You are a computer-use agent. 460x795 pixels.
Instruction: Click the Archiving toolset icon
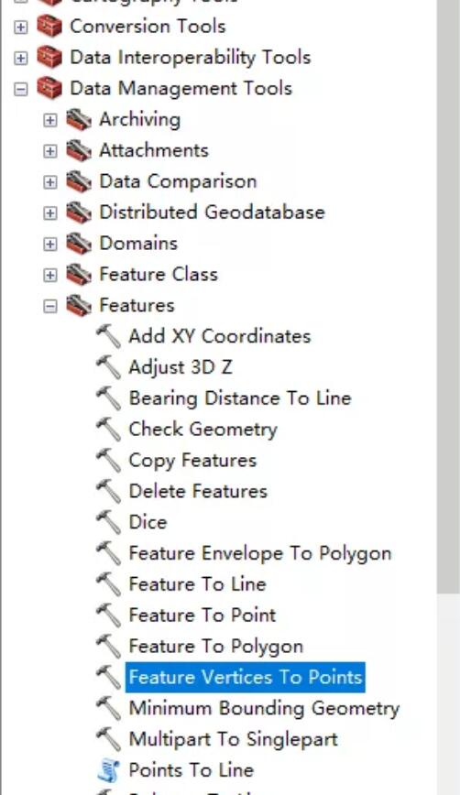click(x=79, y=120)
